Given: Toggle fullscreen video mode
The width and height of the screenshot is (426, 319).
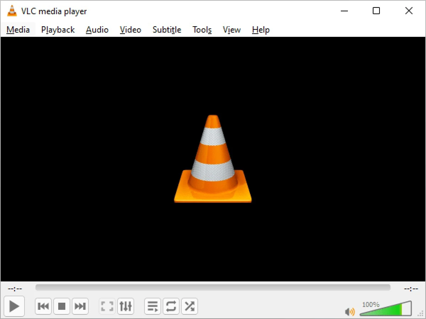Looking at the screenshot, I should (107, 306).
